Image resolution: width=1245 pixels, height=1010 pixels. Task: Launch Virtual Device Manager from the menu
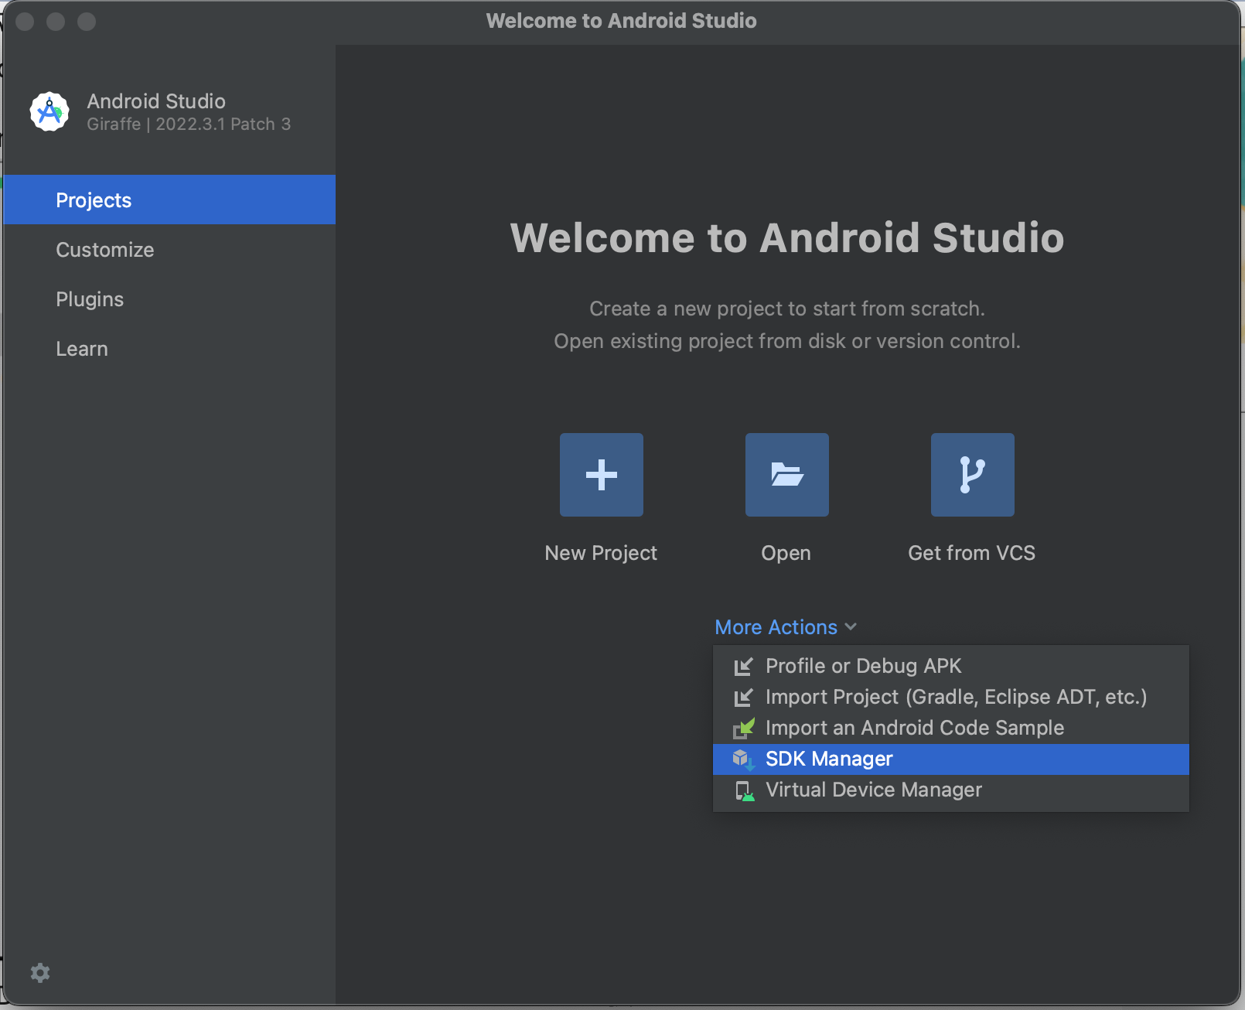951,790
